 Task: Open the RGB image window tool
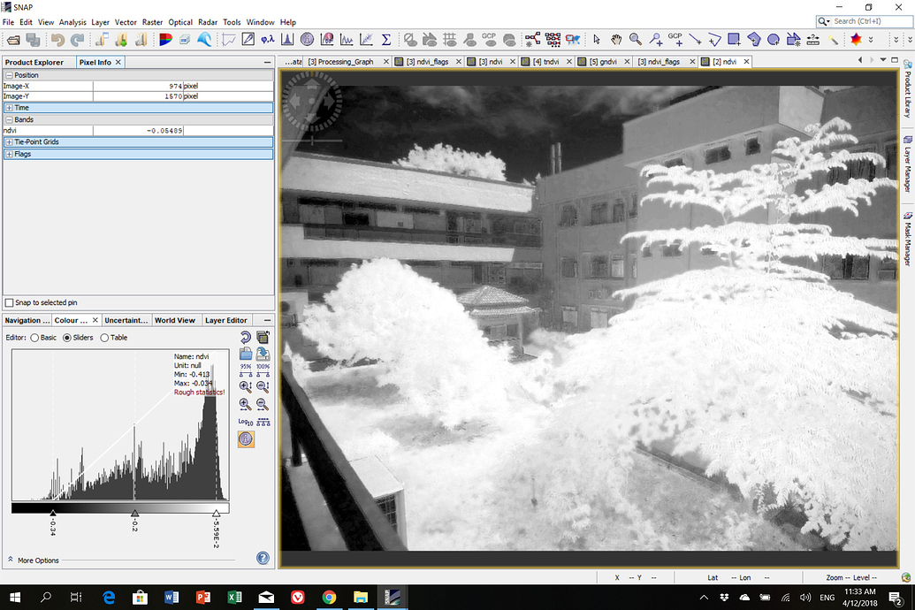[x=165, y=40]
